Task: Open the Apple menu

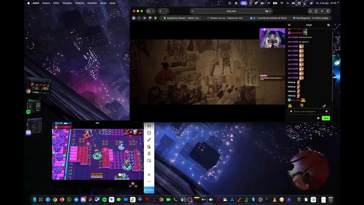Action: point(28,3)
